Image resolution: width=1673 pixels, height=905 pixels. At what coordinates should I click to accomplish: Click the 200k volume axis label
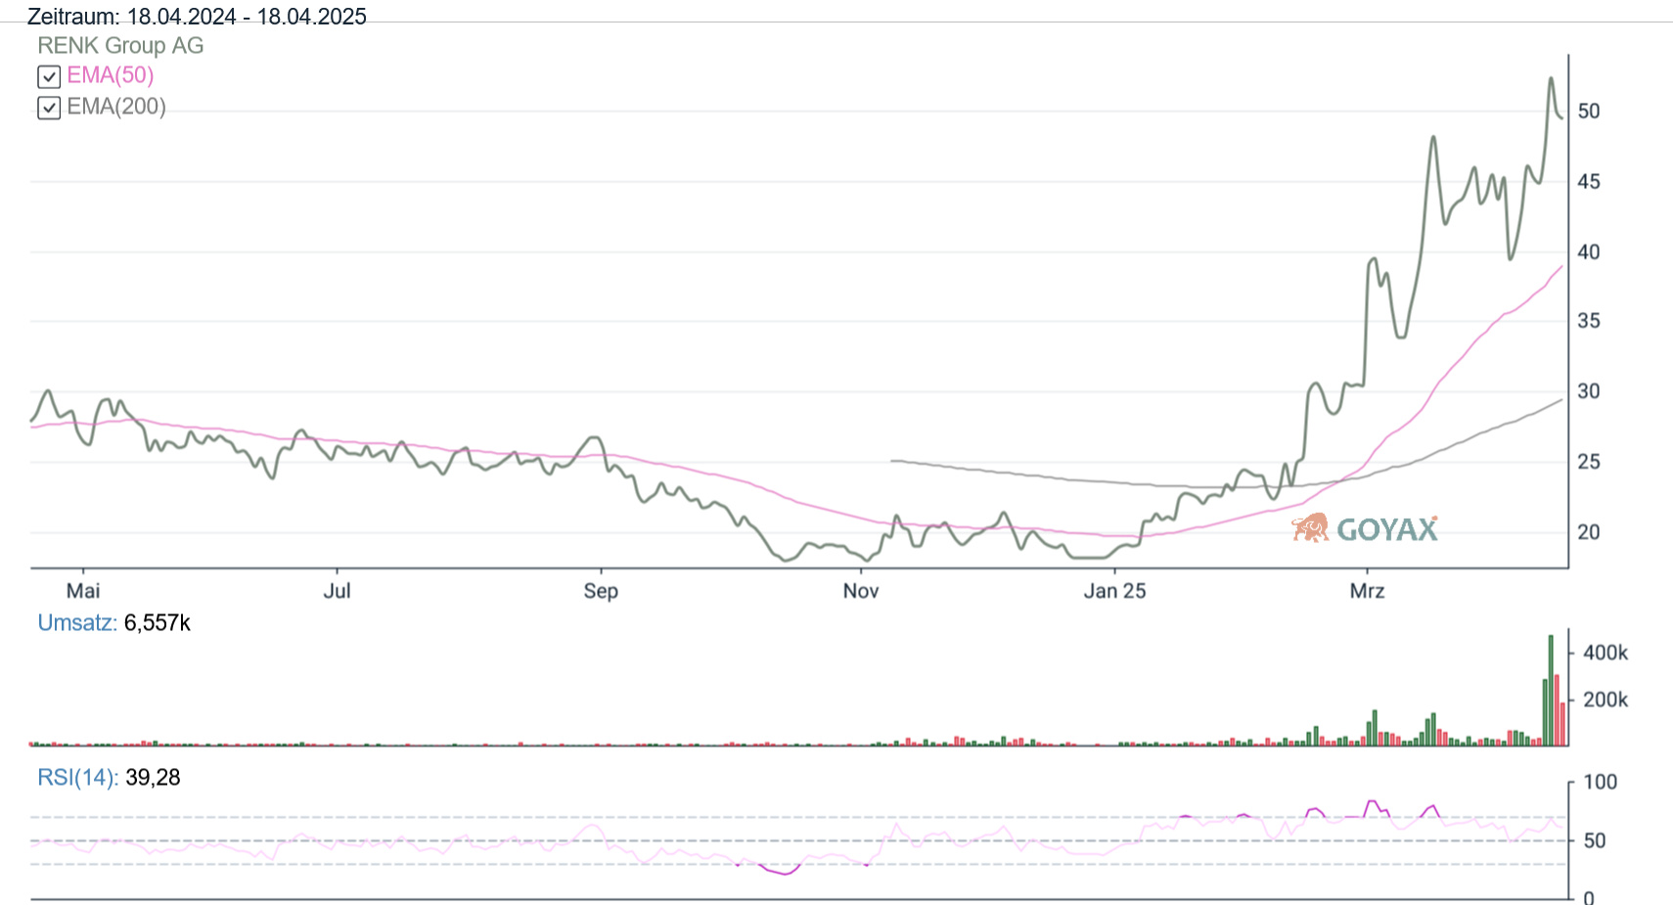click(x=1605, y=700)
